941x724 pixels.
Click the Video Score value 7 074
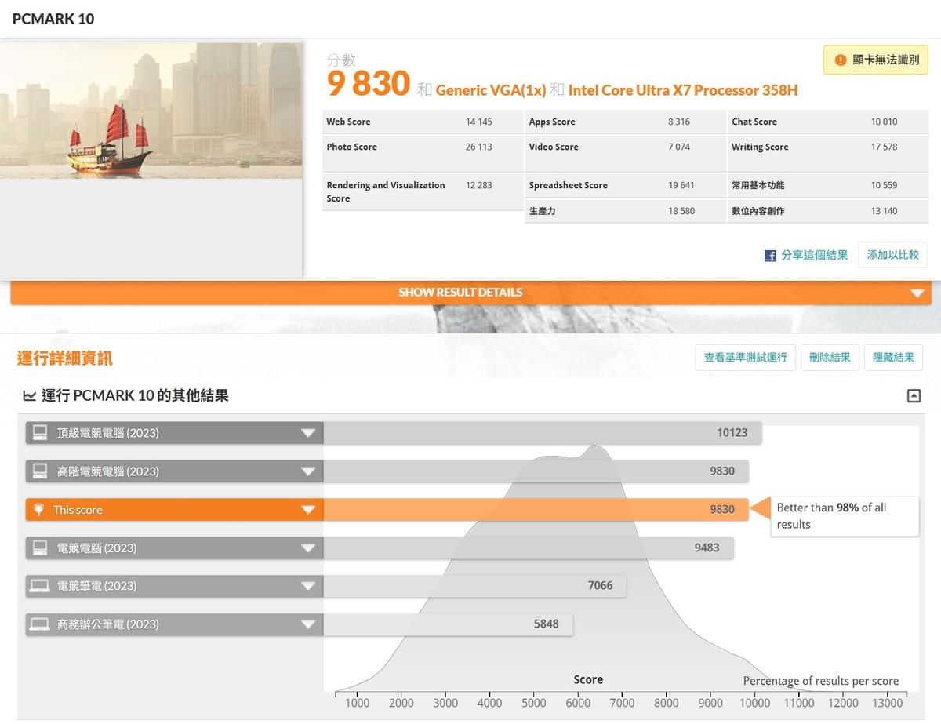679,147
